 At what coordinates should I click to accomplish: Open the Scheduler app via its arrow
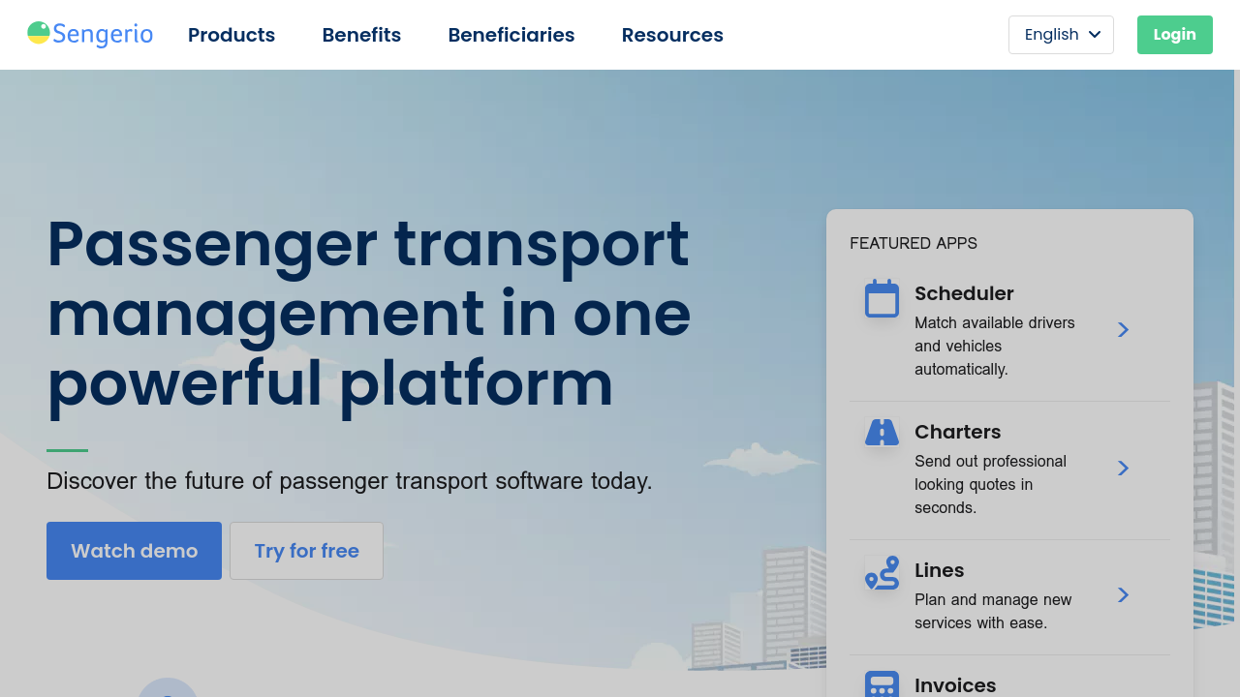(x=1123, y=330)
